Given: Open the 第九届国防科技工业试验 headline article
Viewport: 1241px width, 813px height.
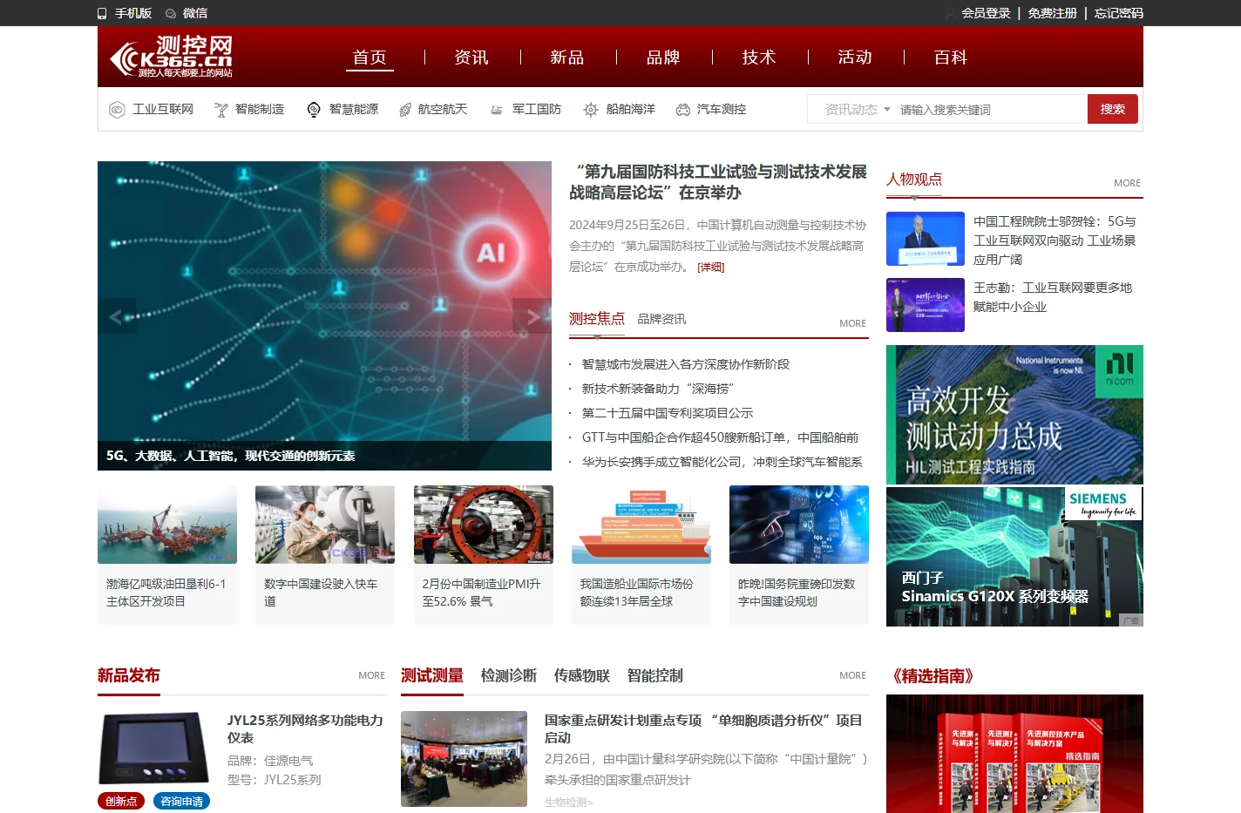Looking at the screenshot, I should pyautogui.click(x=718, y=182).
